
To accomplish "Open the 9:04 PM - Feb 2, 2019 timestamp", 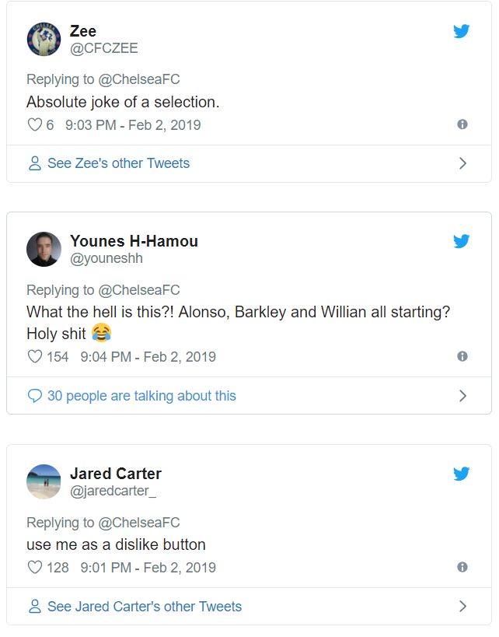I will (148, 357).
